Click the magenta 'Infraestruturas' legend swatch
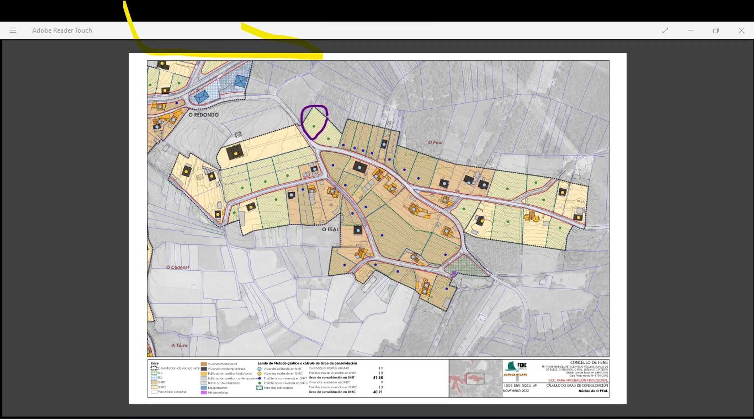 204,392
